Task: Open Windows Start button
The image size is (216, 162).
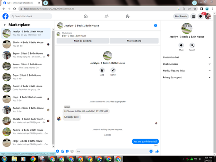Action: coord(5,159)
